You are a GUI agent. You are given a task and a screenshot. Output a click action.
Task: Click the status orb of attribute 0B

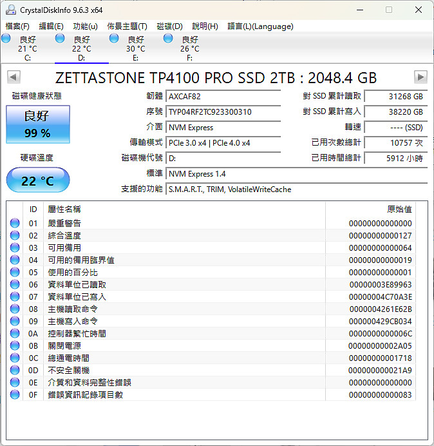pos(15,345)
